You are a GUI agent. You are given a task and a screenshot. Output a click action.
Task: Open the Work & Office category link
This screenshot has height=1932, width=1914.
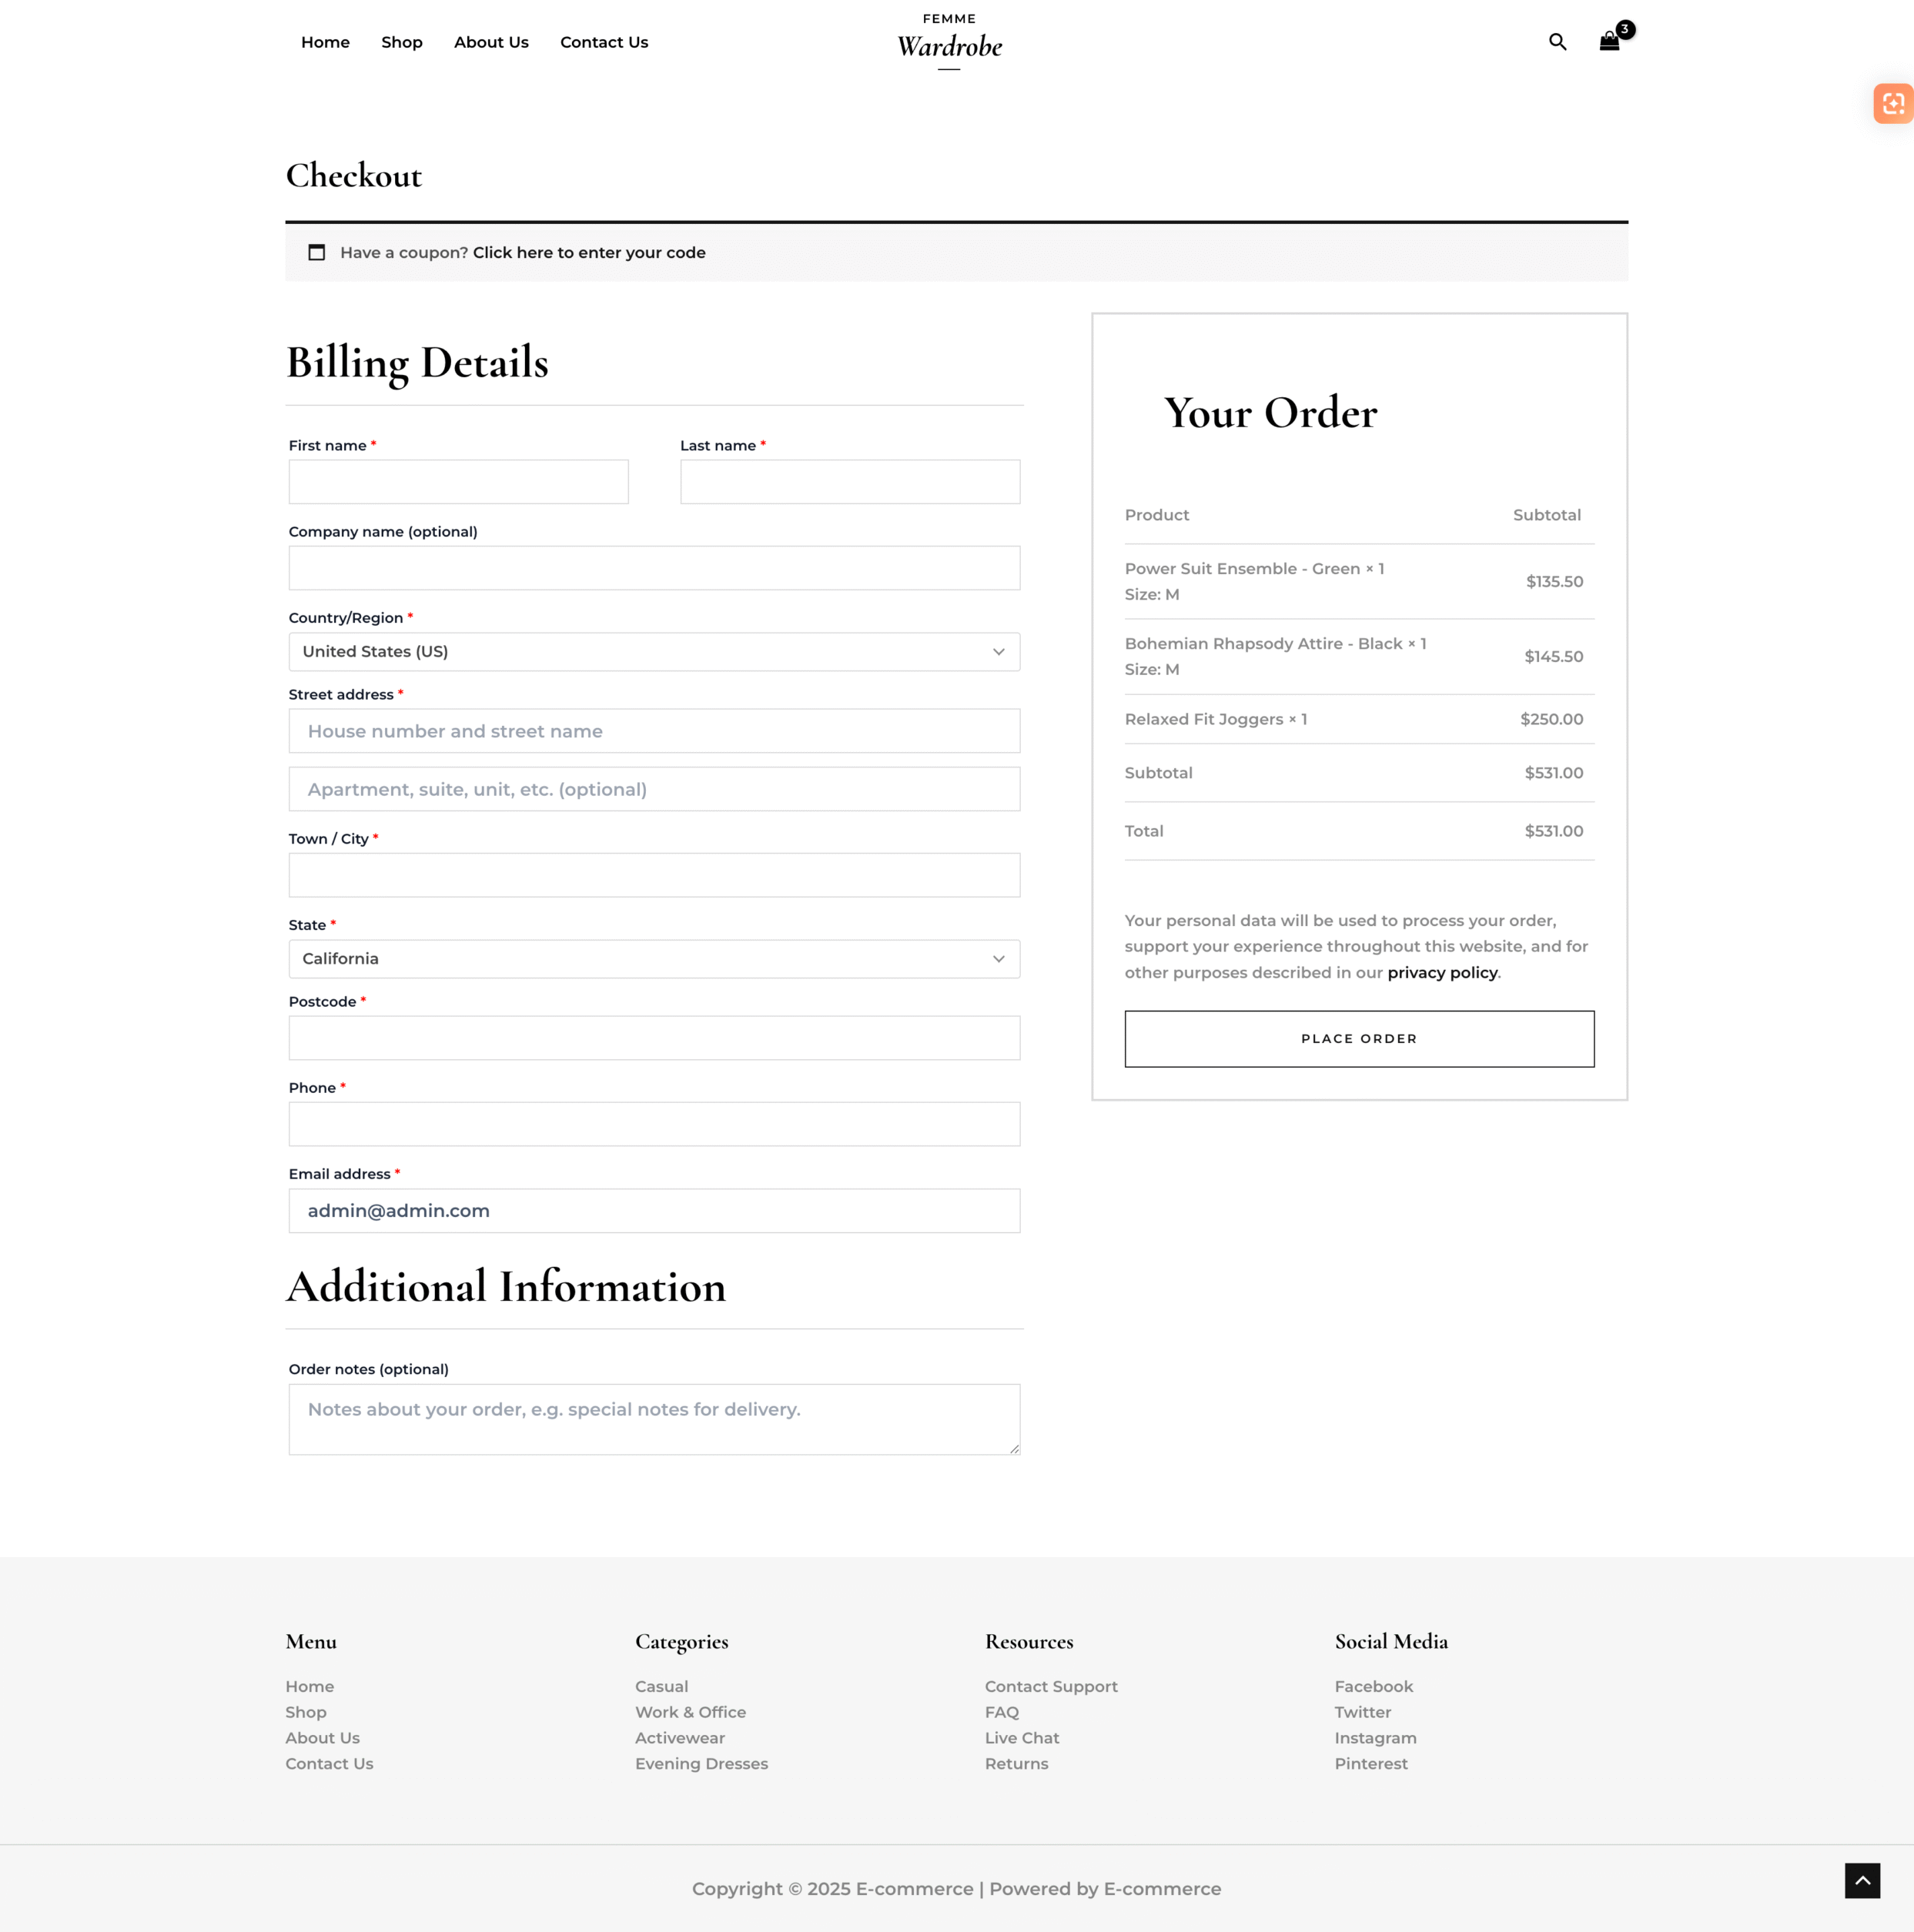click(691, 1712)
